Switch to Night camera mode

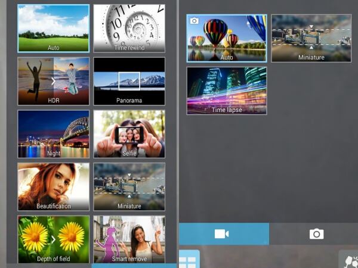[54, 134]
